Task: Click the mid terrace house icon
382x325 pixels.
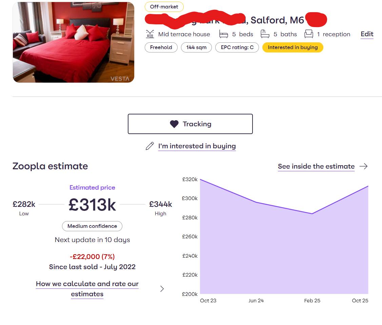Action: (150, 34)
